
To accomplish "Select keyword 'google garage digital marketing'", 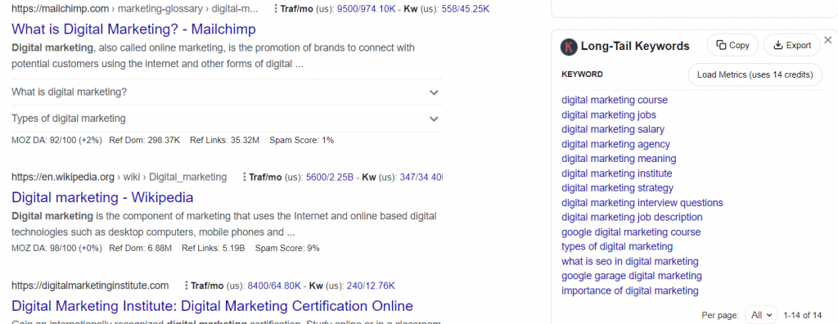I will pyautogui.click(x=632, y=277).
